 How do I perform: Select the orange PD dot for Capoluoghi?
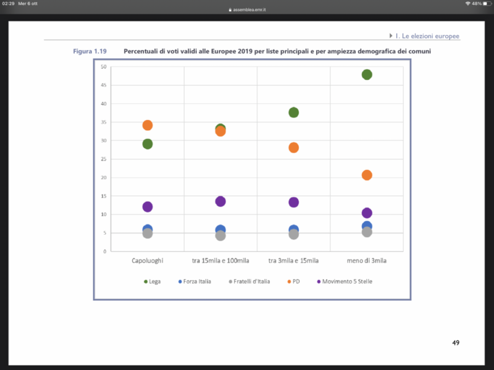148,125
